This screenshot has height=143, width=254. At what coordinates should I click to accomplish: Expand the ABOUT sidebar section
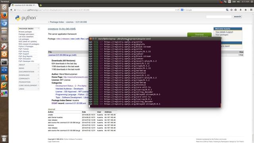click(x=29, y=65)
